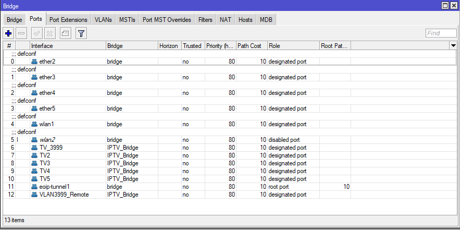
Task: Open the column selector dropdown arrow
Action: tap(453, 46)
